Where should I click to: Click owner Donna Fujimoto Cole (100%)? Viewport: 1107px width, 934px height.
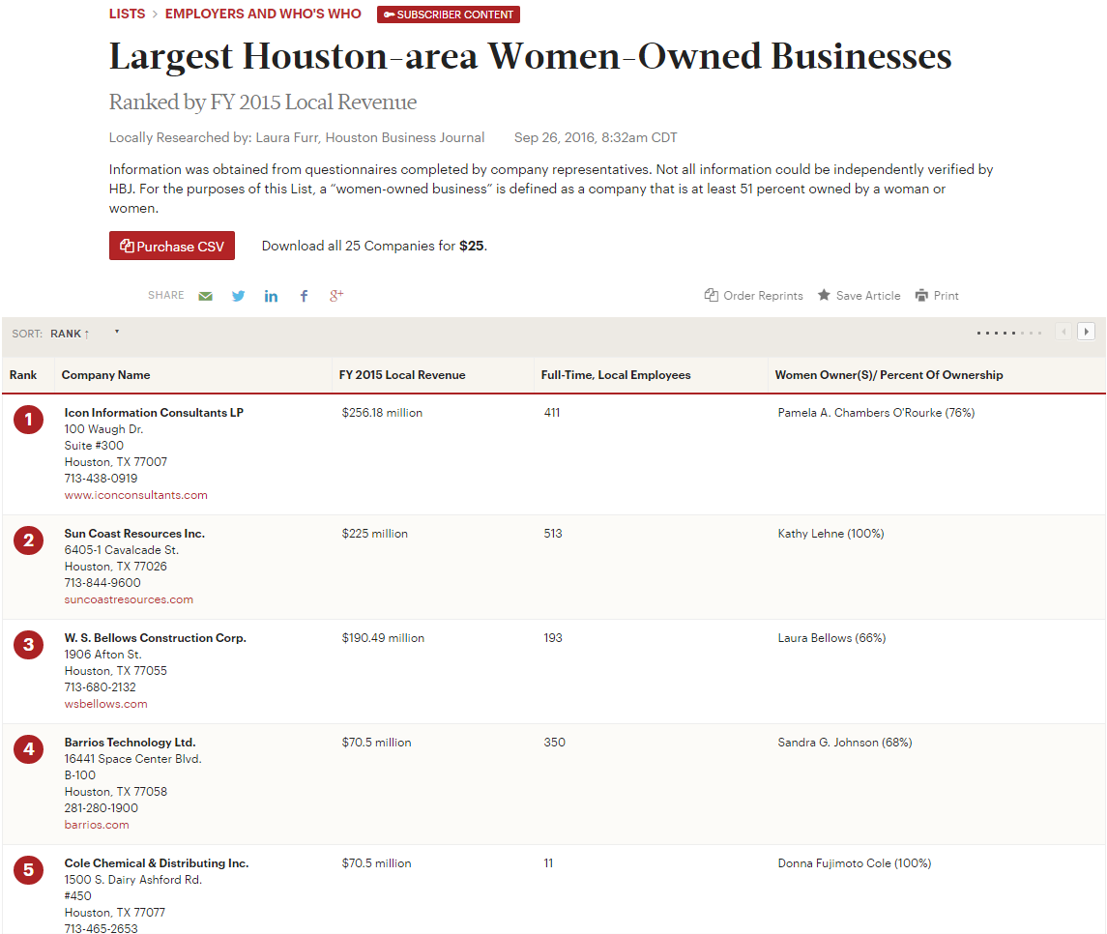(855, 862)
